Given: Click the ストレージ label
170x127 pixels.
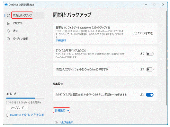Looking at the screenshot, I should click(11, 94).
